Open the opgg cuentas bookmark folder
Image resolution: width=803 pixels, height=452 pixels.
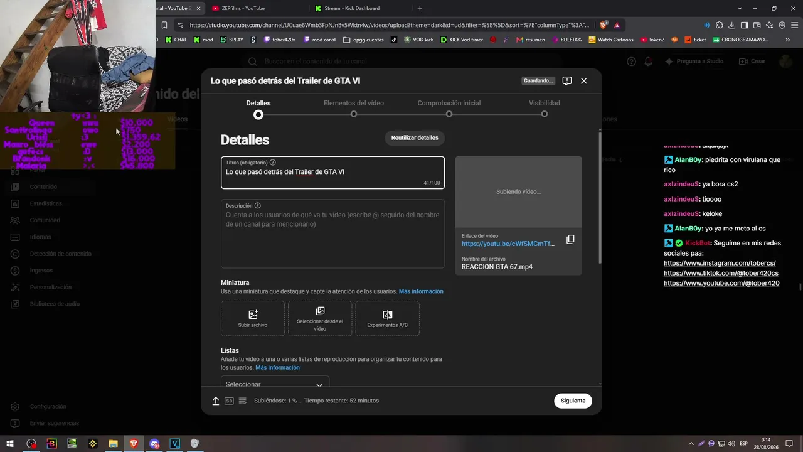pos(363,40)
